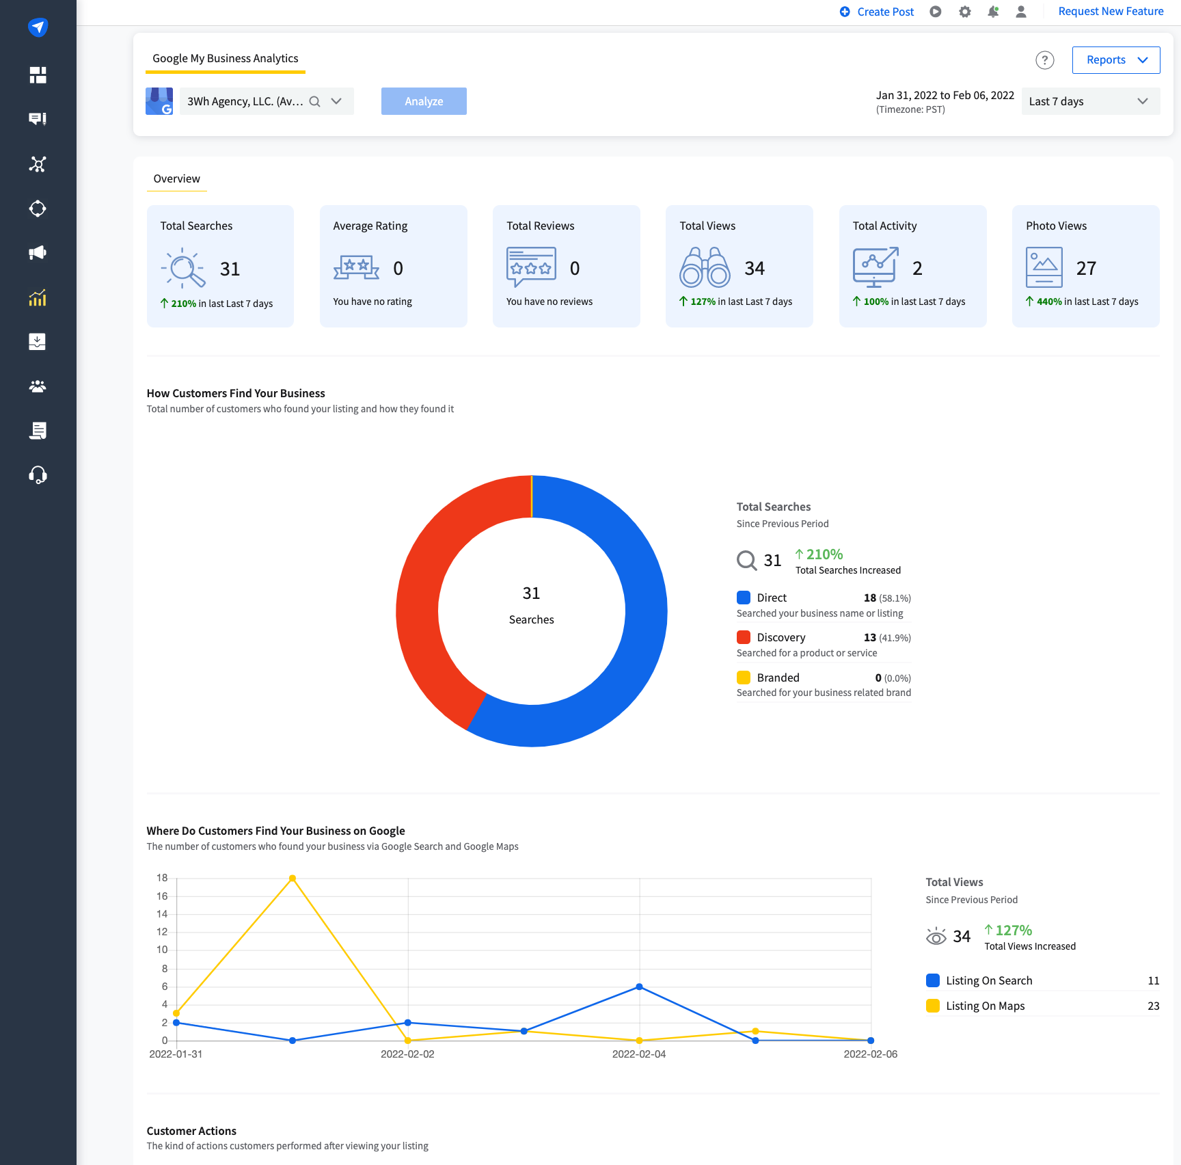The image size is (1181, 1165).
Task: Click the yellow peak point at 18
Action: point(293,878)
